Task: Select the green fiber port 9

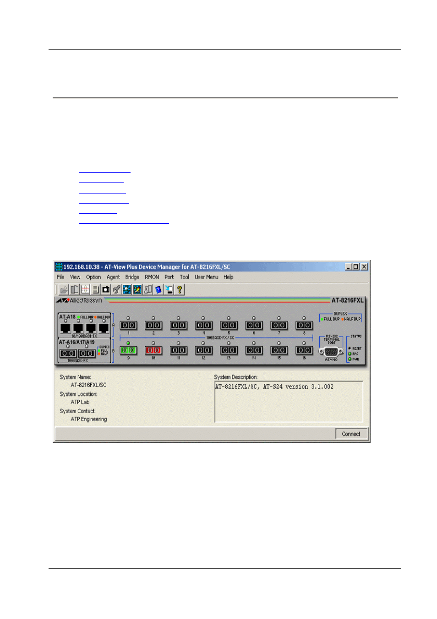Action: click(x=128, y=350)
